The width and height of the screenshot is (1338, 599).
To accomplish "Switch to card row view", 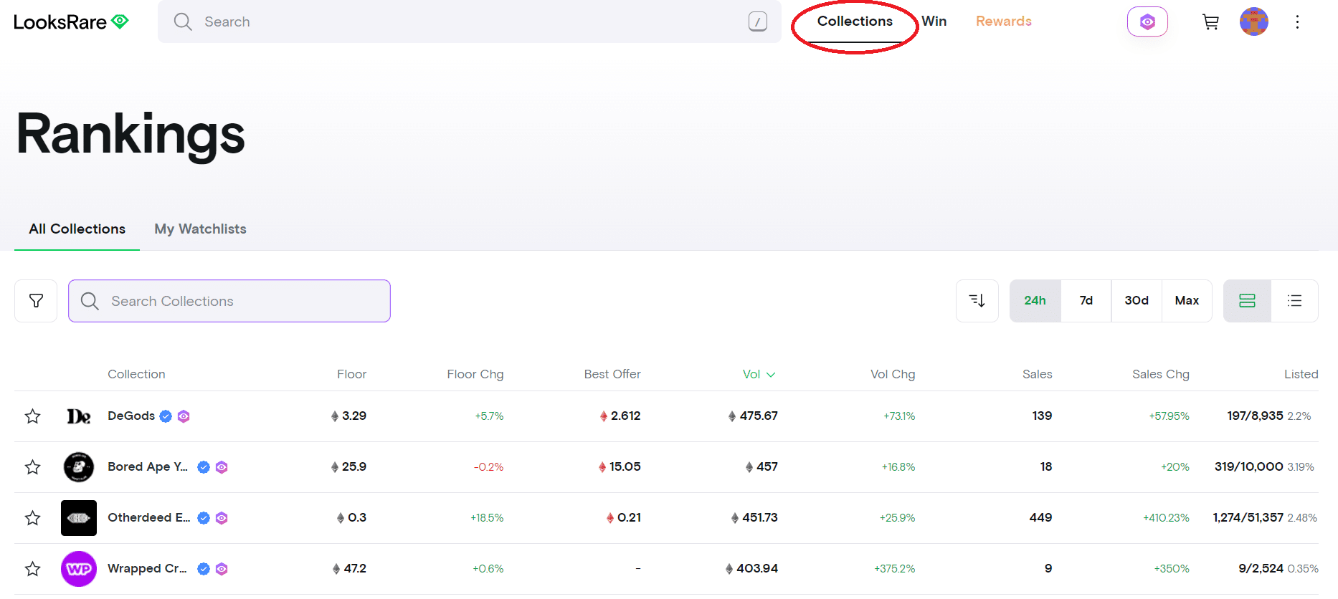I will 1247,301.
